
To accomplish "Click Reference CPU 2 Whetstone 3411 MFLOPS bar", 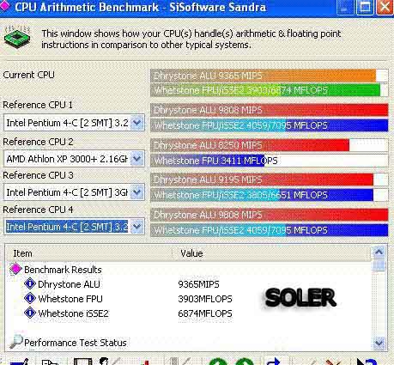I will click(270, 161).
